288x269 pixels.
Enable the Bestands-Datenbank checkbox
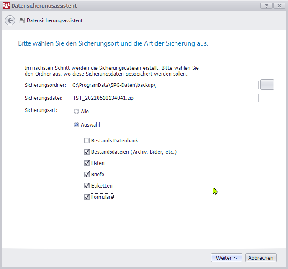(x=87, y=141)
